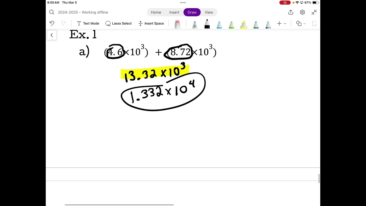Open the settings gear
366x206 pixels.
coord(302,12)
